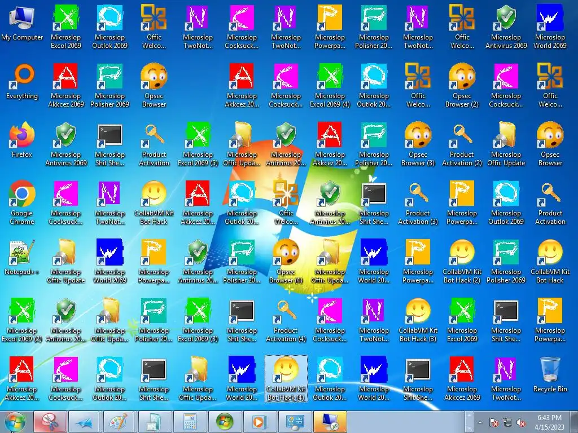Select the Microslop Excol 2069 (2) shortcut
This screenshot has width=578, height=433.
(x=22, y=320)
